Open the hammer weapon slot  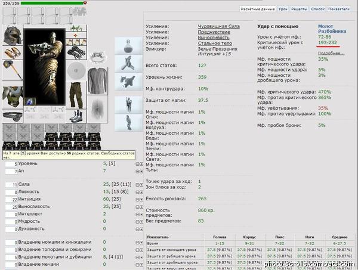(13, 70)
